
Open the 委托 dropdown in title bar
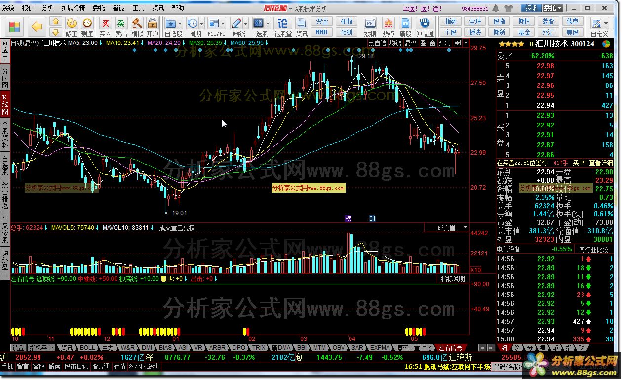coord(552,8)
